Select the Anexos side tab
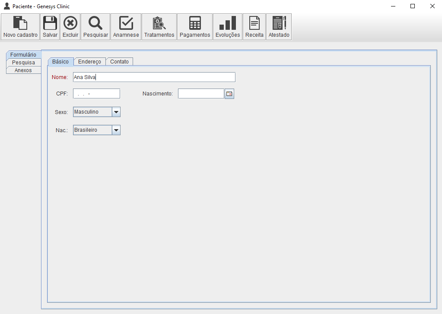Image resolution: width=442 pixels, height=314 pixels. pos(23,70)
